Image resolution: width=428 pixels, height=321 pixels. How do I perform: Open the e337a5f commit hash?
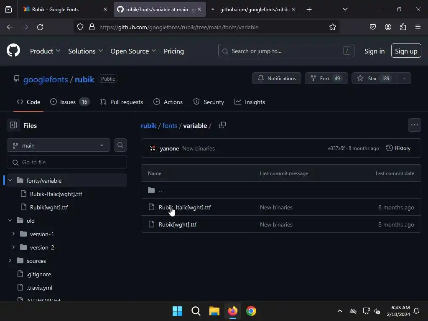click(x=336, y=148)
